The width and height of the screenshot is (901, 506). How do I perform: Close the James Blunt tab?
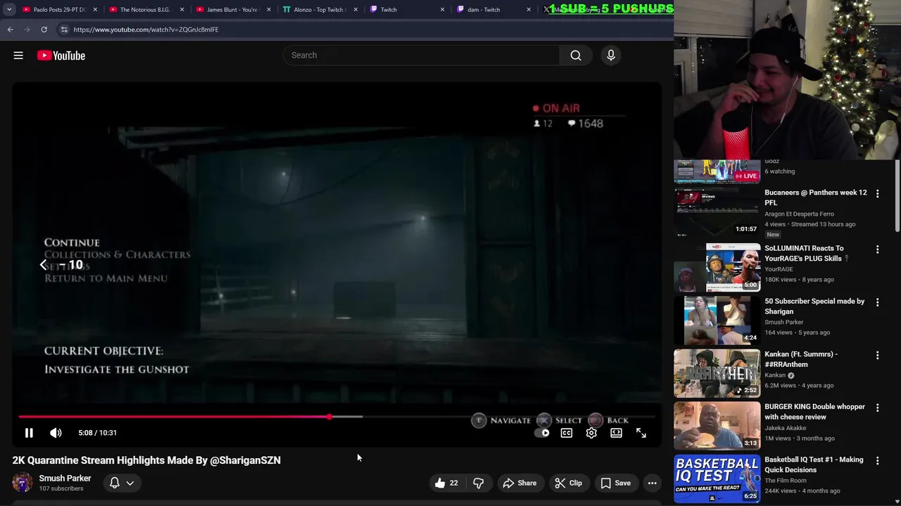click(x=268, y=10)
